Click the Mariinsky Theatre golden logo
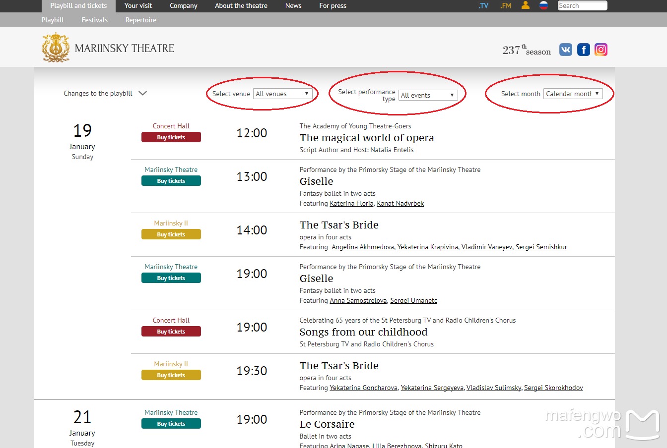 tap(56, 48)
